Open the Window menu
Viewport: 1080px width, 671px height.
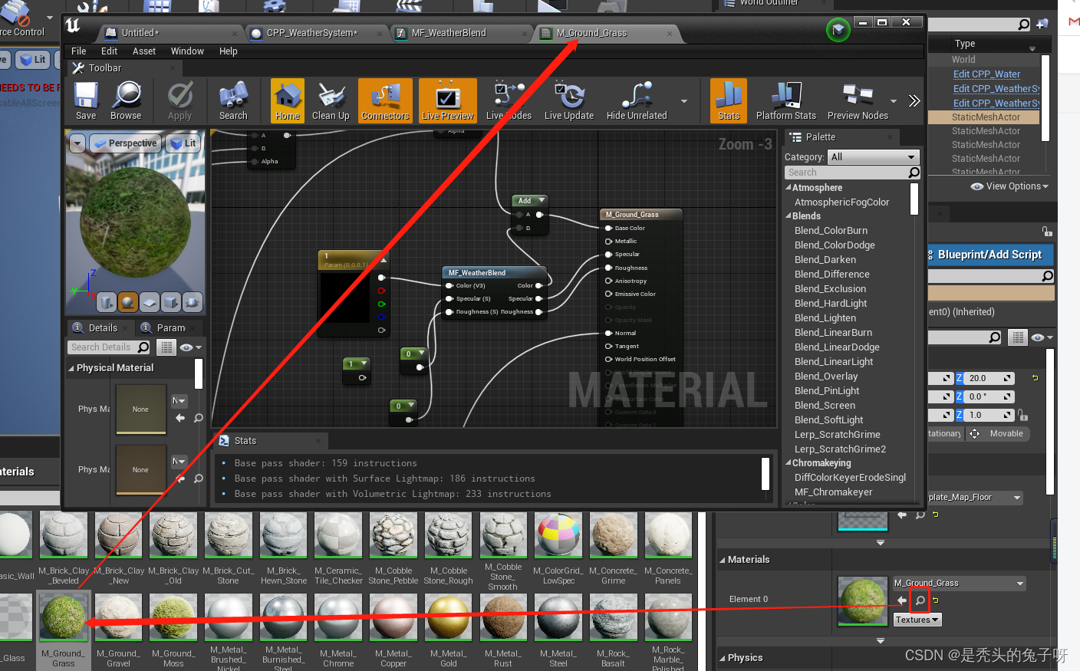pyautogui.click(x=187, y=51)
